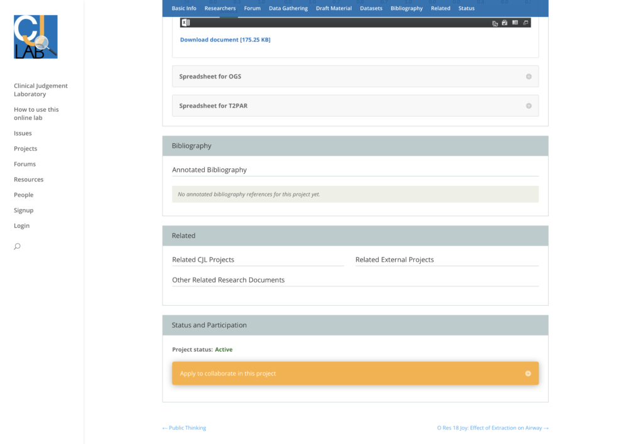Screen dimensions: 643x444
Task: Expand Apply to collaborate in this project
Action: point(355,373)
